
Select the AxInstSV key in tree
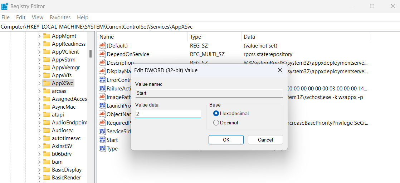(62, 146)
